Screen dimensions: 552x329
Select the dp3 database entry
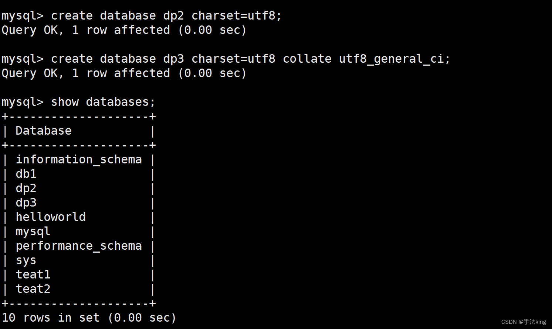tap(26, 203)
